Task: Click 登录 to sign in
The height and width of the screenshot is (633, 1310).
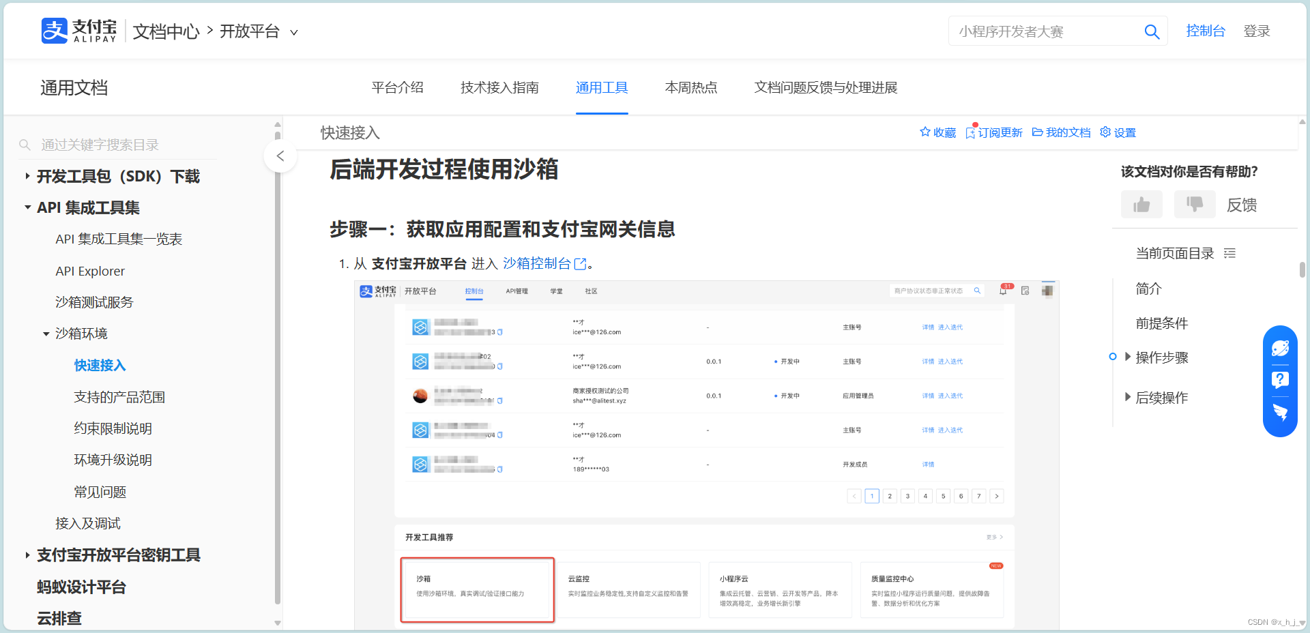Action: click(1257, 31)
